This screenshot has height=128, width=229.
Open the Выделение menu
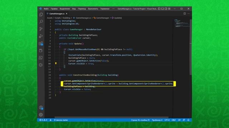tap(65, 9)
